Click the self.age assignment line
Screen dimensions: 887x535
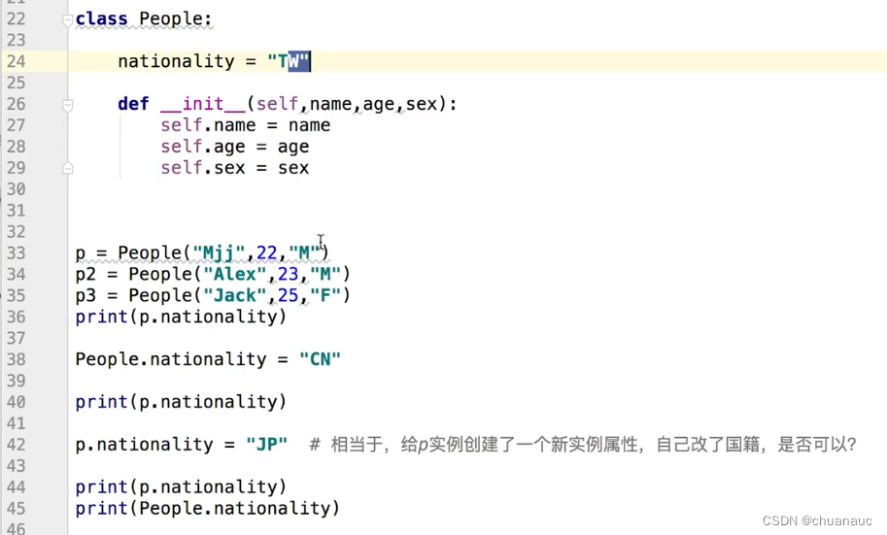235,147
